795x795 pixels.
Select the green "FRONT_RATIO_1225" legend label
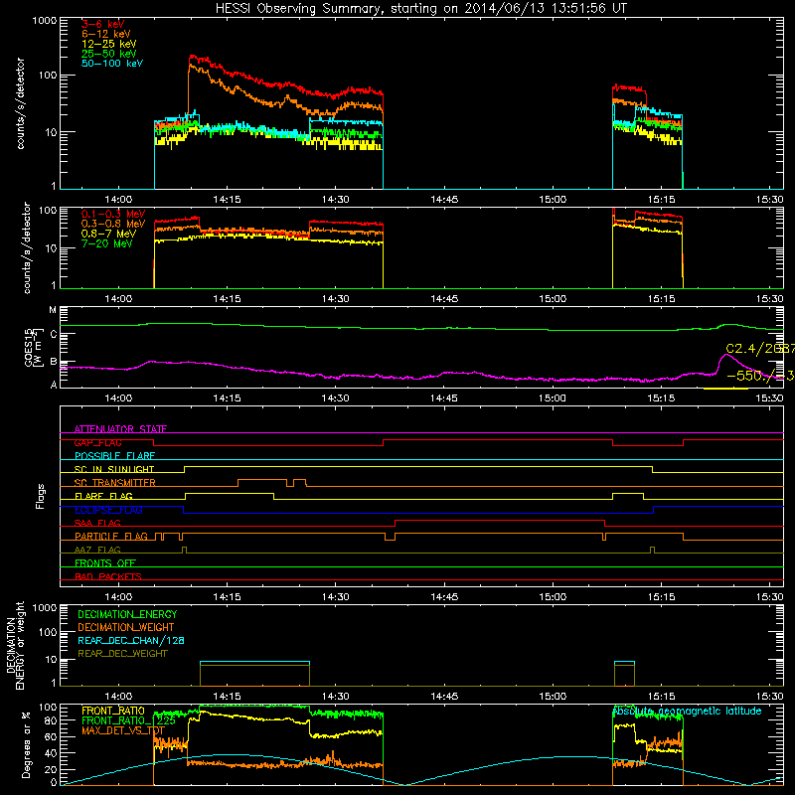point(128,721)
